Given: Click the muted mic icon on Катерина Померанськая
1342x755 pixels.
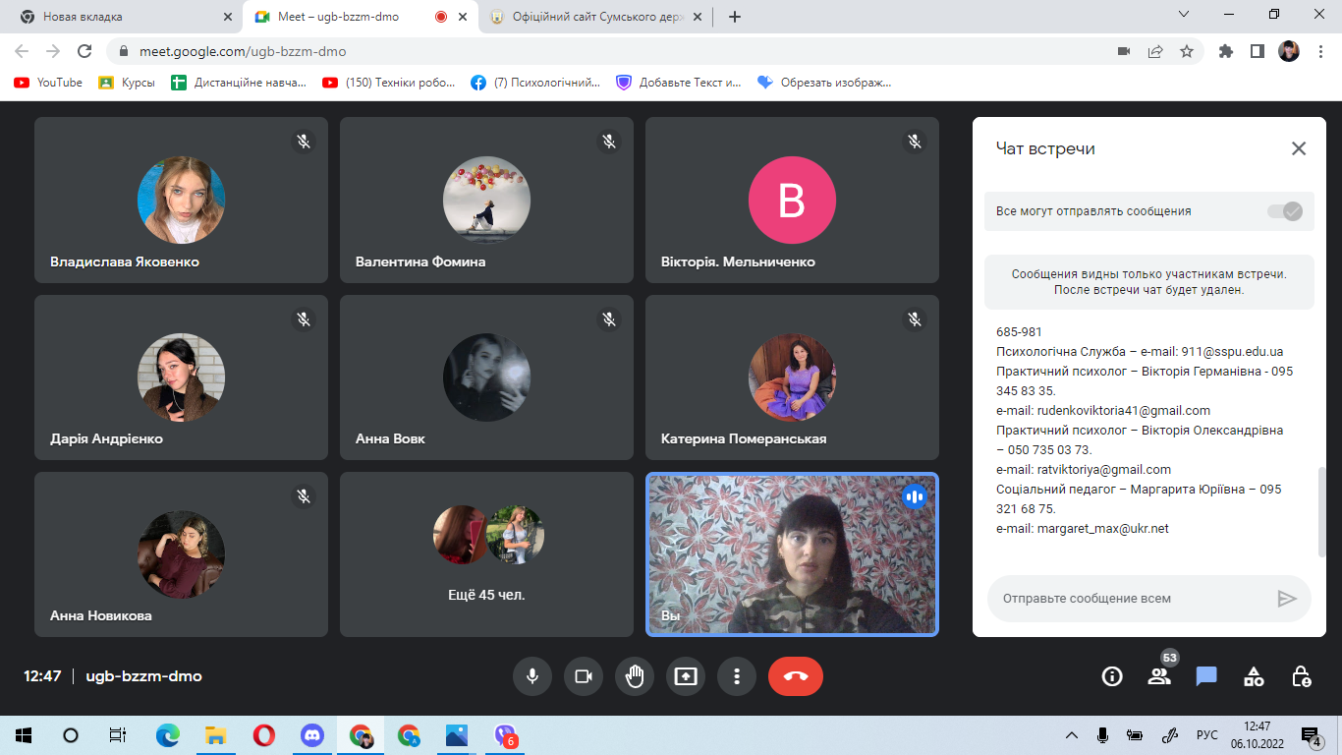Looking at the screenshot, I should point(915,319).
